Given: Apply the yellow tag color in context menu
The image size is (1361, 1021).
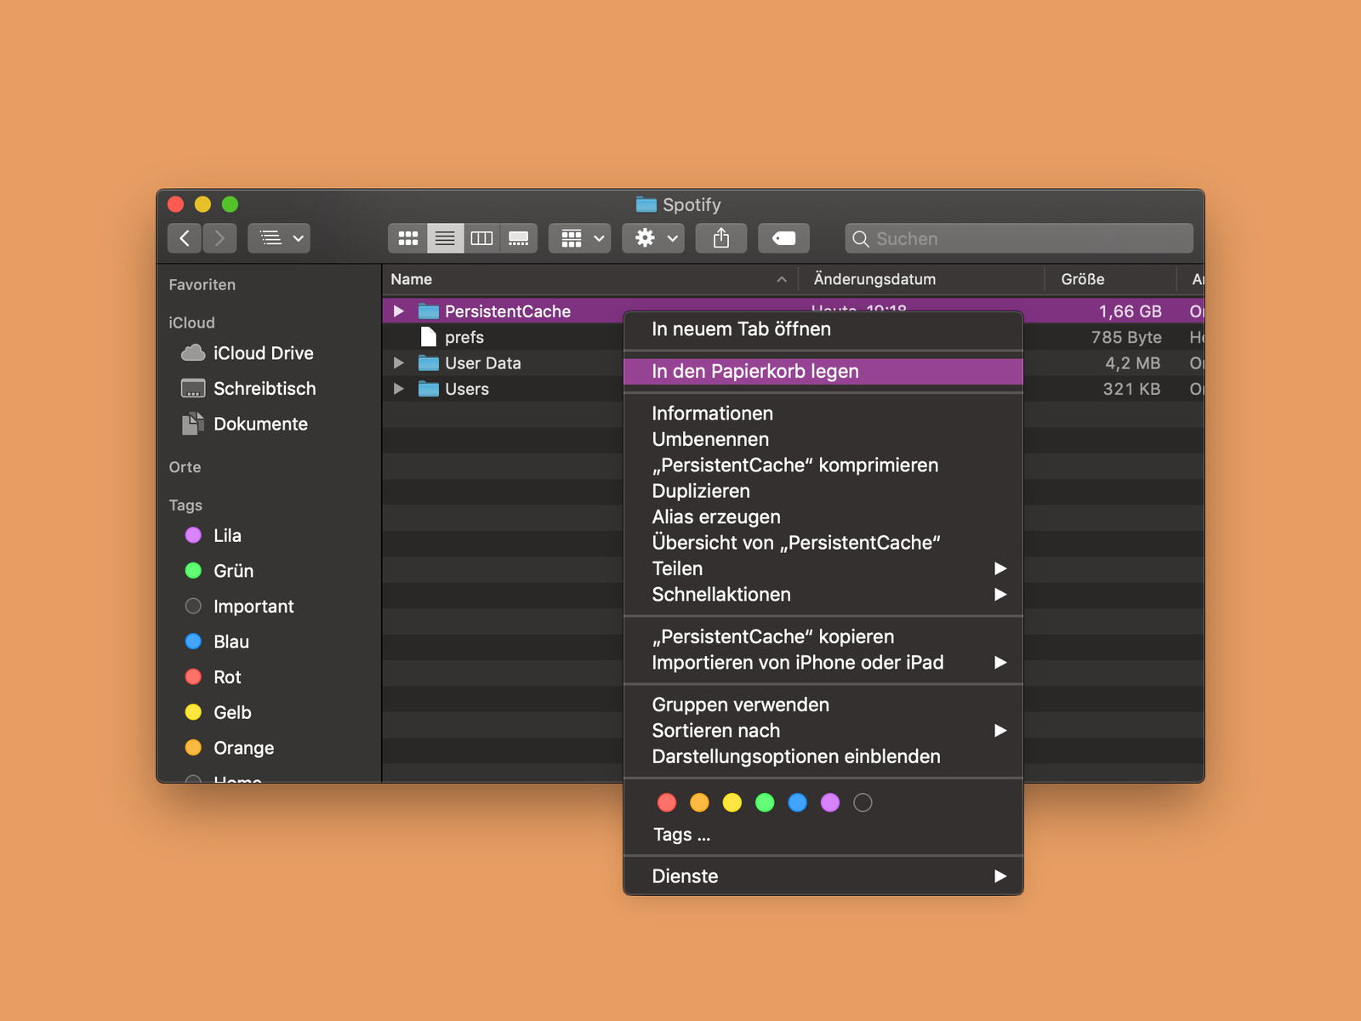Looking at the screenshot, I should 732,802.
